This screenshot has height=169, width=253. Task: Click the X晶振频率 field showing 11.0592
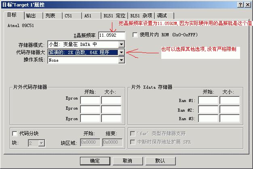point(111,35)
